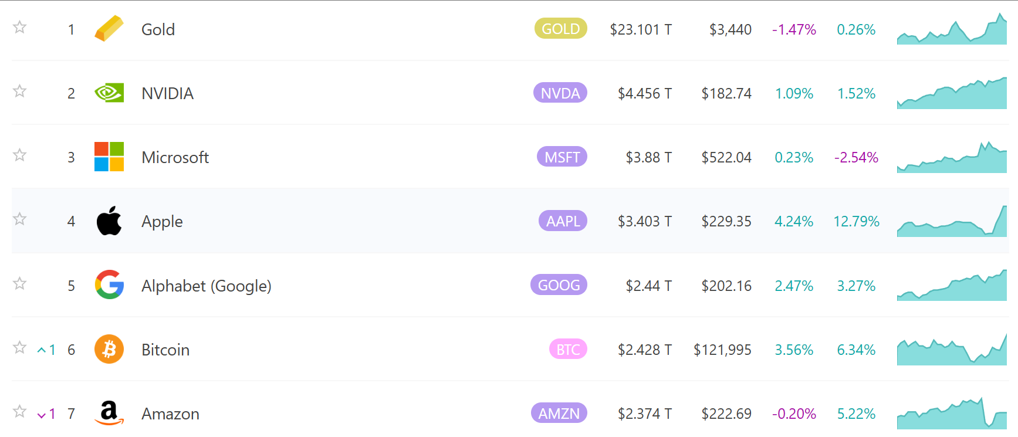Screen dimensions: 1018x437
Task: Toggle favorite star for Apple
Action: point(20,219)
